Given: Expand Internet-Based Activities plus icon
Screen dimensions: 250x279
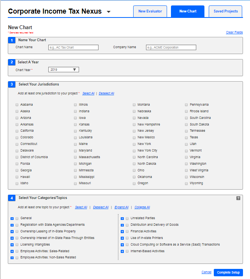Looking at the screenshot, I should pos(122,251).
